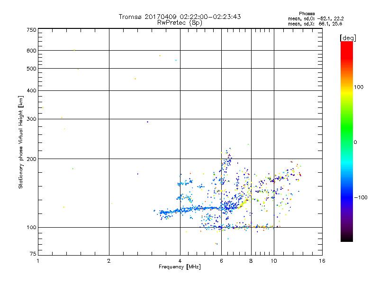
Task: Click the "Phases" header label
Action: 307,14
